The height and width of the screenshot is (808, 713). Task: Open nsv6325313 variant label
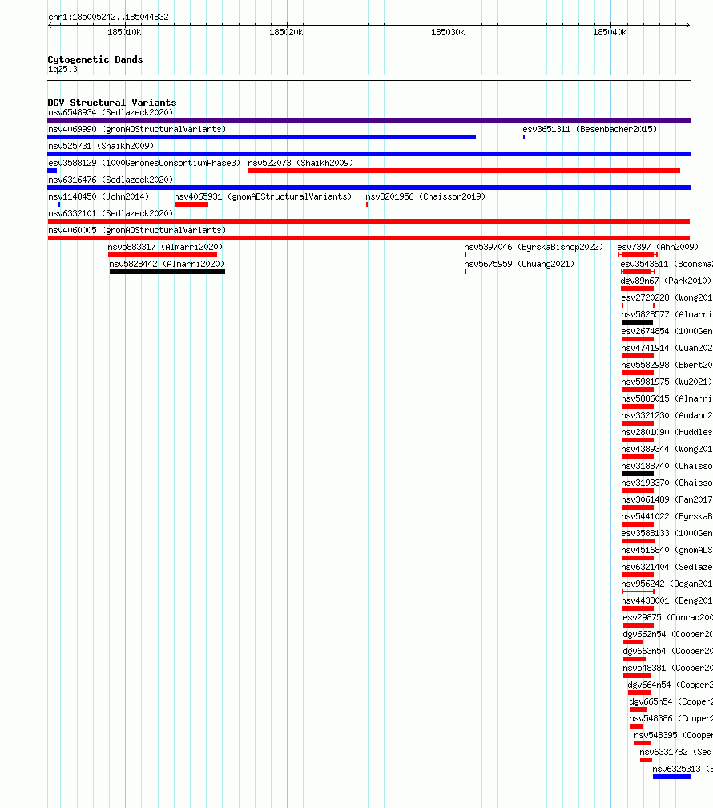tap(683, 769)
